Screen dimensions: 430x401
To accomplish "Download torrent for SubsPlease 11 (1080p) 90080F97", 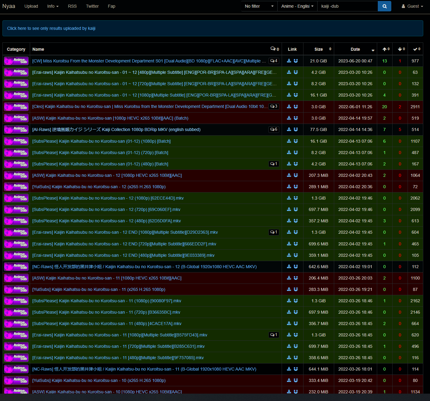I will (289, 301).
